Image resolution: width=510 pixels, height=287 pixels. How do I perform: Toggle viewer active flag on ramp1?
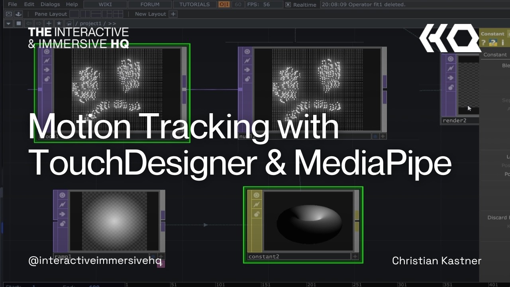[x=62, y=195]
